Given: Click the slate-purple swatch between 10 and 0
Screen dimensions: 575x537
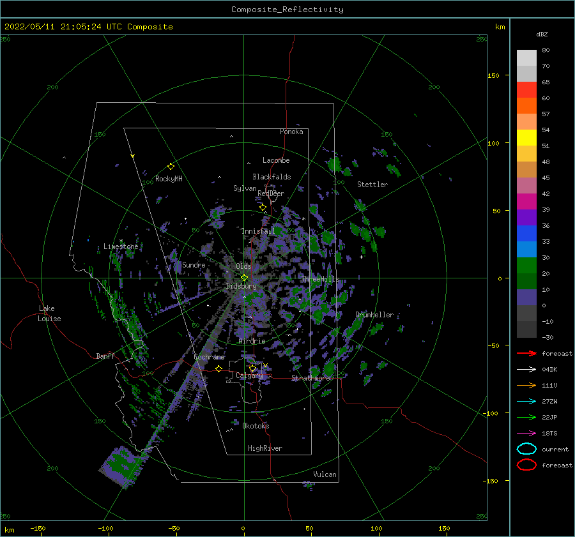Looking at the screenshot, I should pyautogui.click(x=526, y=298).
